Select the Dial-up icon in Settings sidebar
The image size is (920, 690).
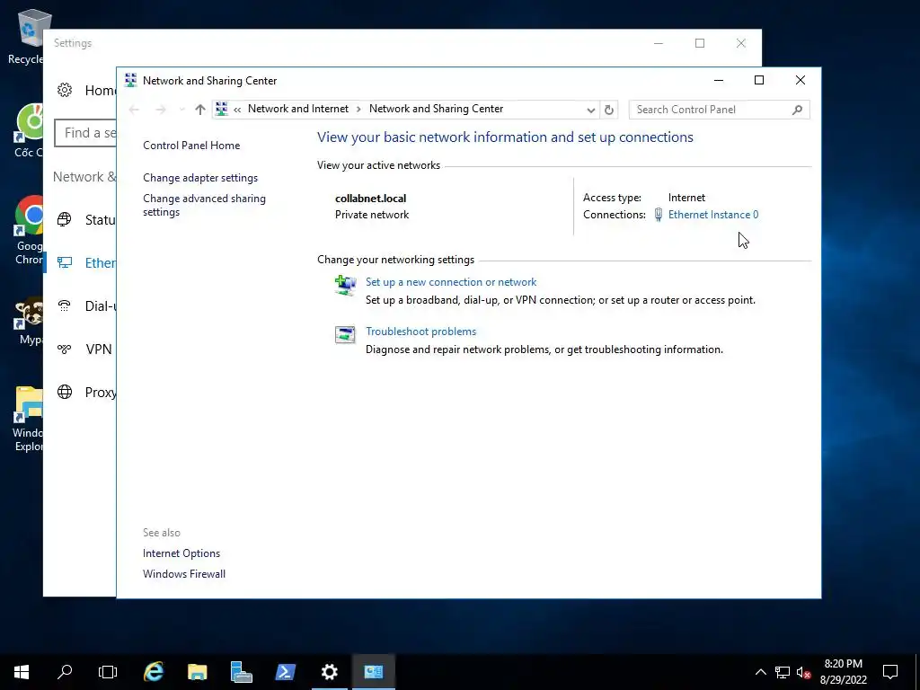click(x=65, y=305)
